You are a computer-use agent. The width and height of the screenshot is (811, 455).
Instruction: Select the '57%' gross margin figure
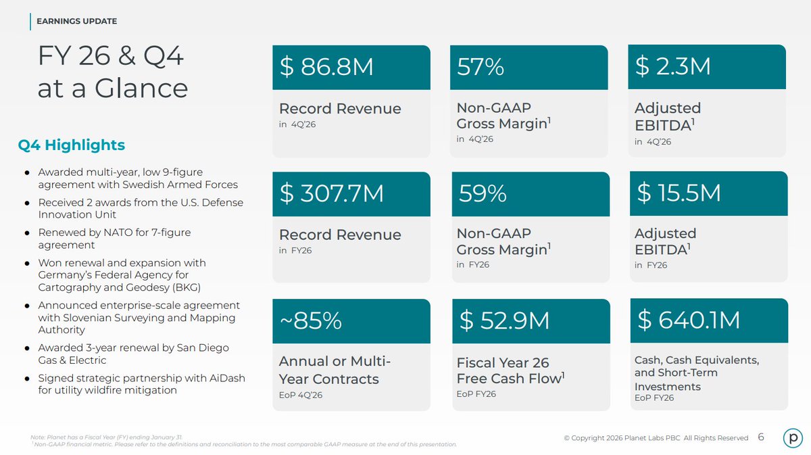tap(481, 67)
